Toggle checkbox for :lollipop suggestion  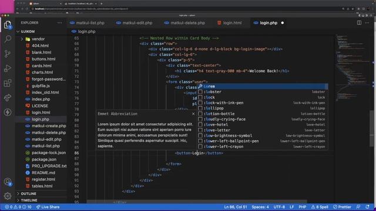click(200, 108)
